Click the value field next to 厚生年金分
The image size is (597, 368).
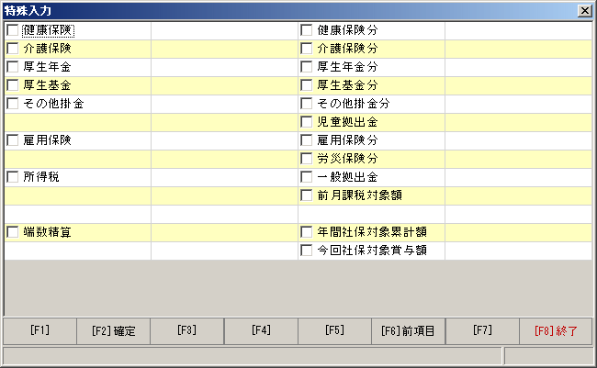518,67
